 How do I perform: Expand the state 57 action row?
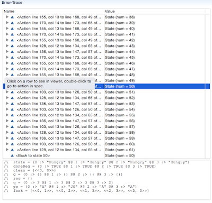point(7,126)
